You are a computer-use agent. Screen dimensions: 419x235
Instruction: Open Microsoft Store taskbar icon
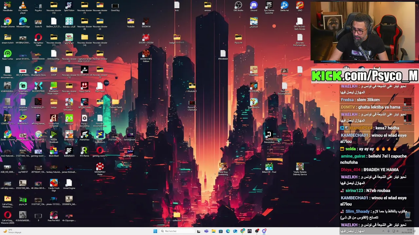(x=221, y=231)
